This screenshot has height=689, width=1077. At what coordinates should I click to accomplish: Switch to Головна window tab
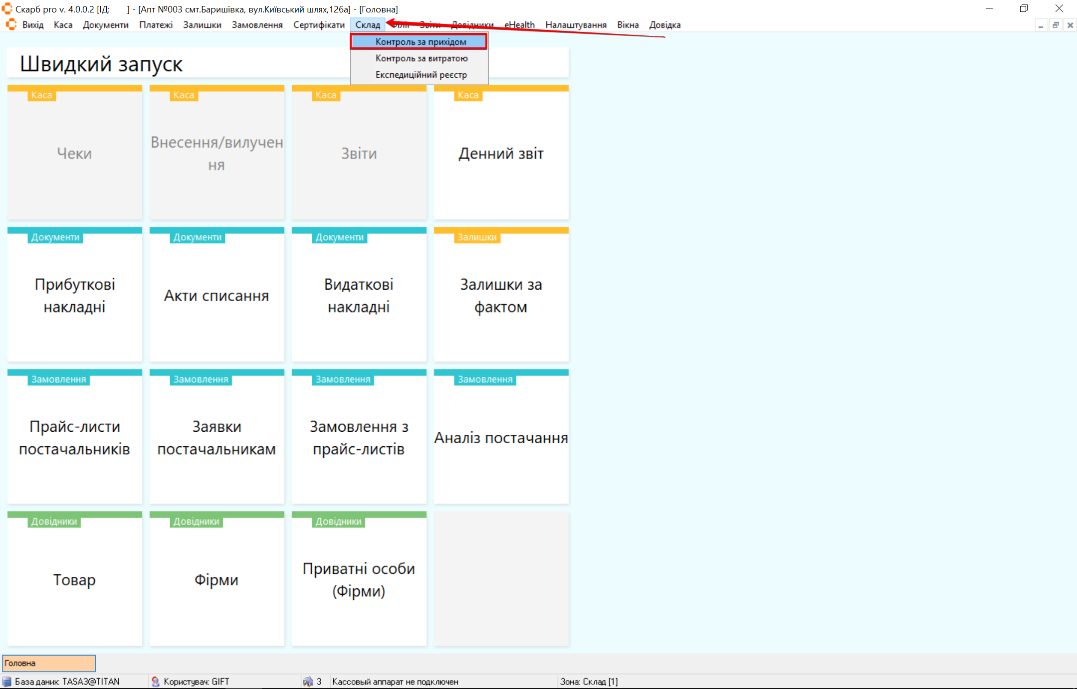pyautogui.click(x=49, y=663)
